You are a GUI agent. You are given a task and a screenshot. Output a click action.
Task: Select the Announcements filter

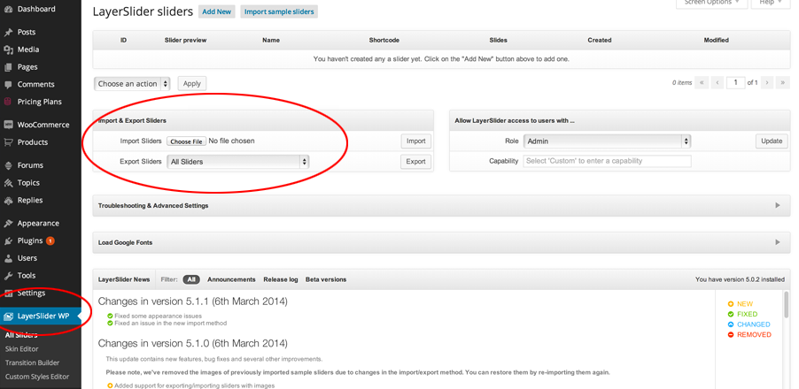click(231, 279)
